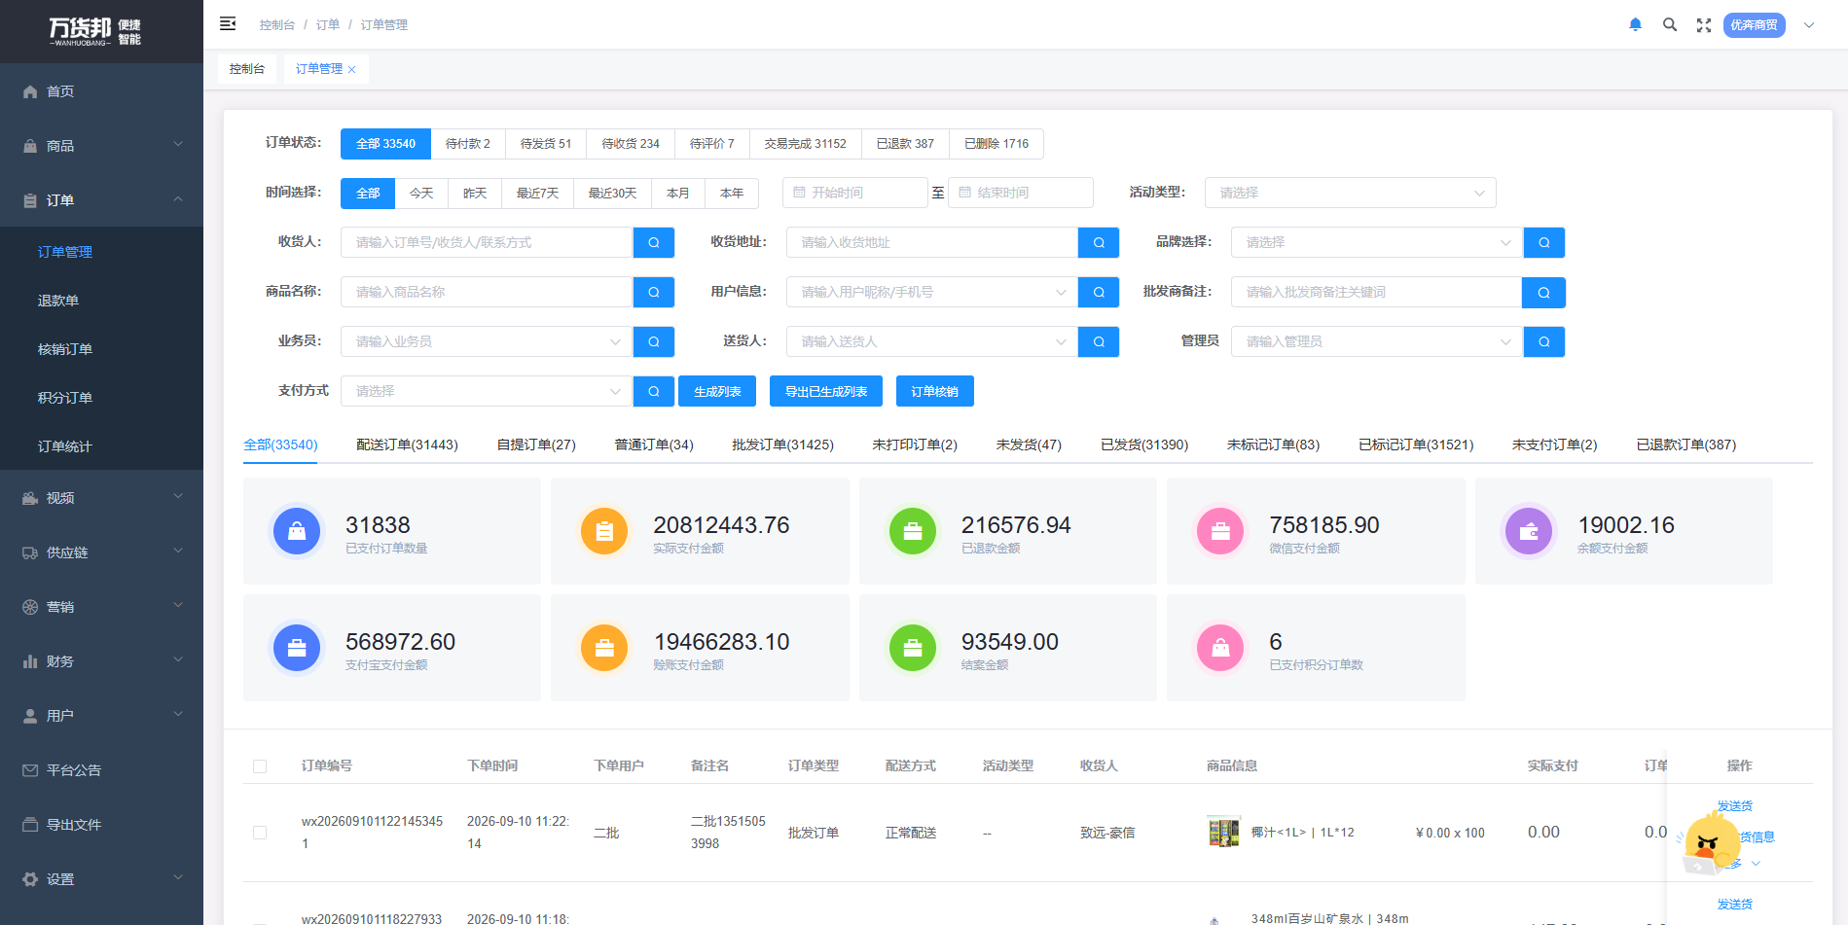
Task: Focus the 收货人 search input
Action: [487, 242]
